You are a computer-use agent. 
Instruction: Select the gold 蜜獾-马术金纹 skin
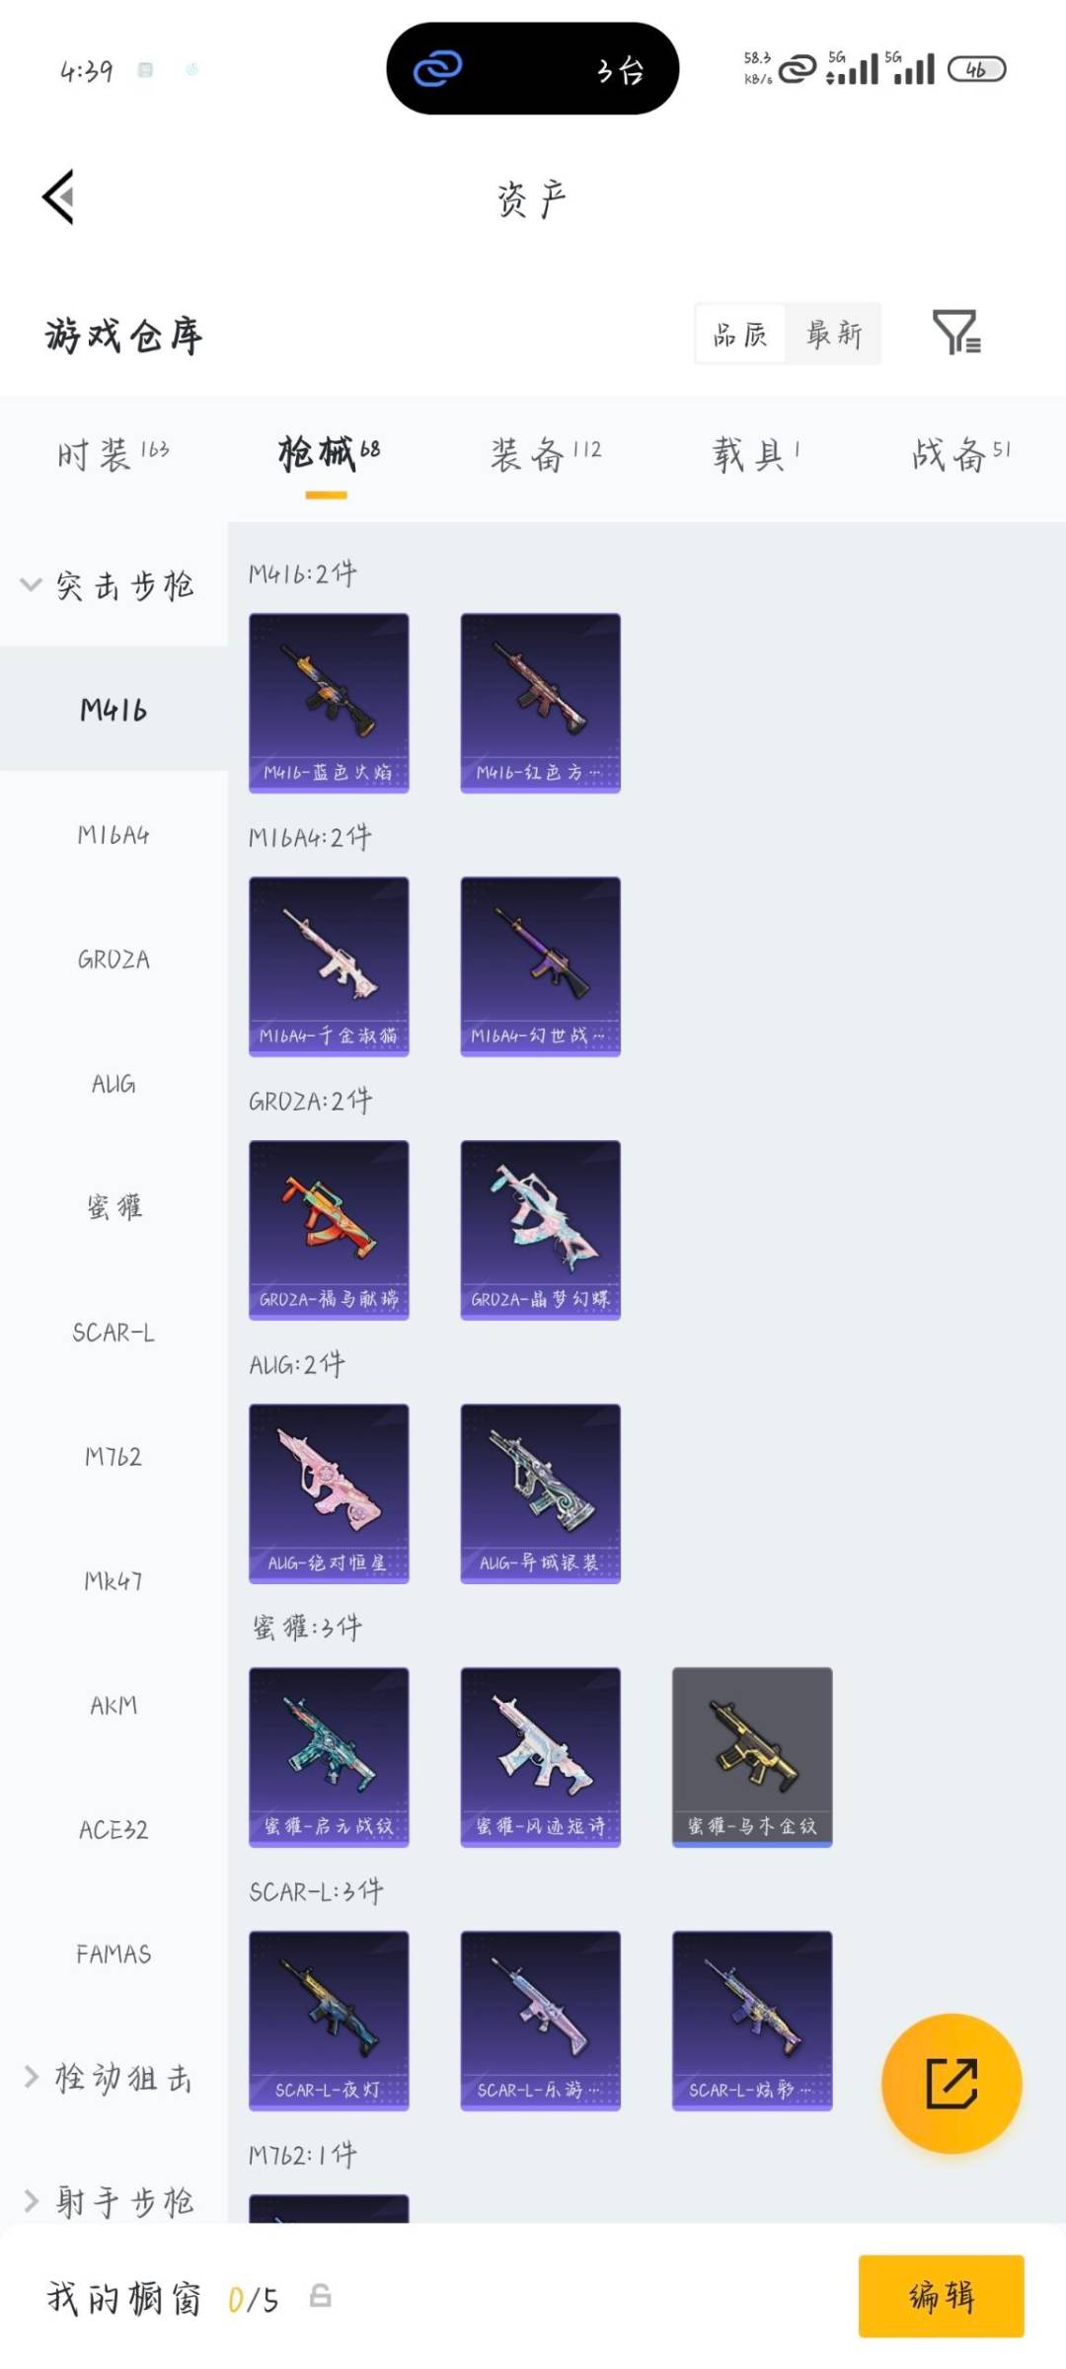point(752,1757)
